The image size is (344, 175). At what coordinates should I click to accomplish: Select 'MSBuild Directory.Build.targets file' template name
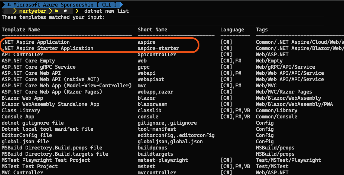tap(55, 154)
